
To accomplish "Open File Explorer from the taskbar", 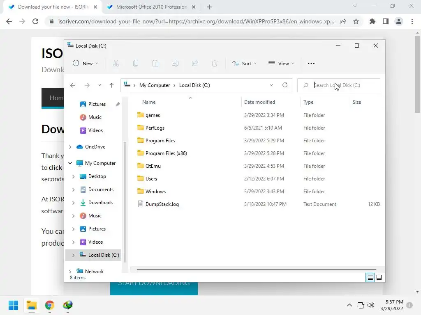I will click(32, 305).
